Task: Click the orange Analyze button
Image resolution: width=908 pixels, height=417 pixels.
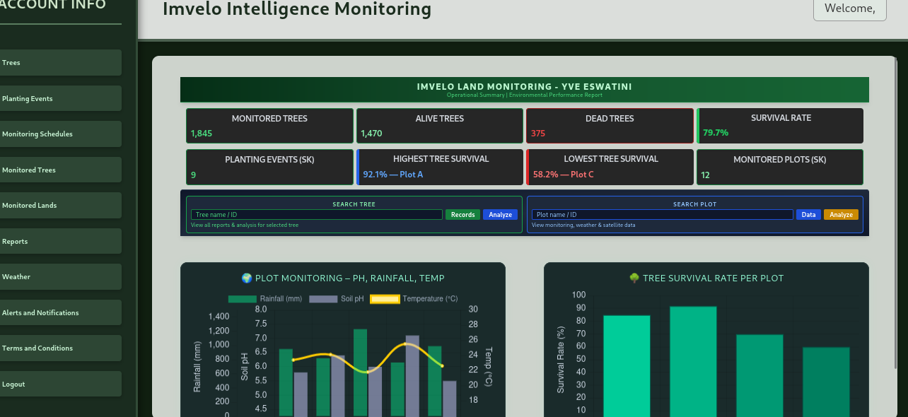Action: point(841,214)
